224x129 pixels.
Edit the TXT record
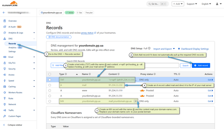(x=210, y=80)
